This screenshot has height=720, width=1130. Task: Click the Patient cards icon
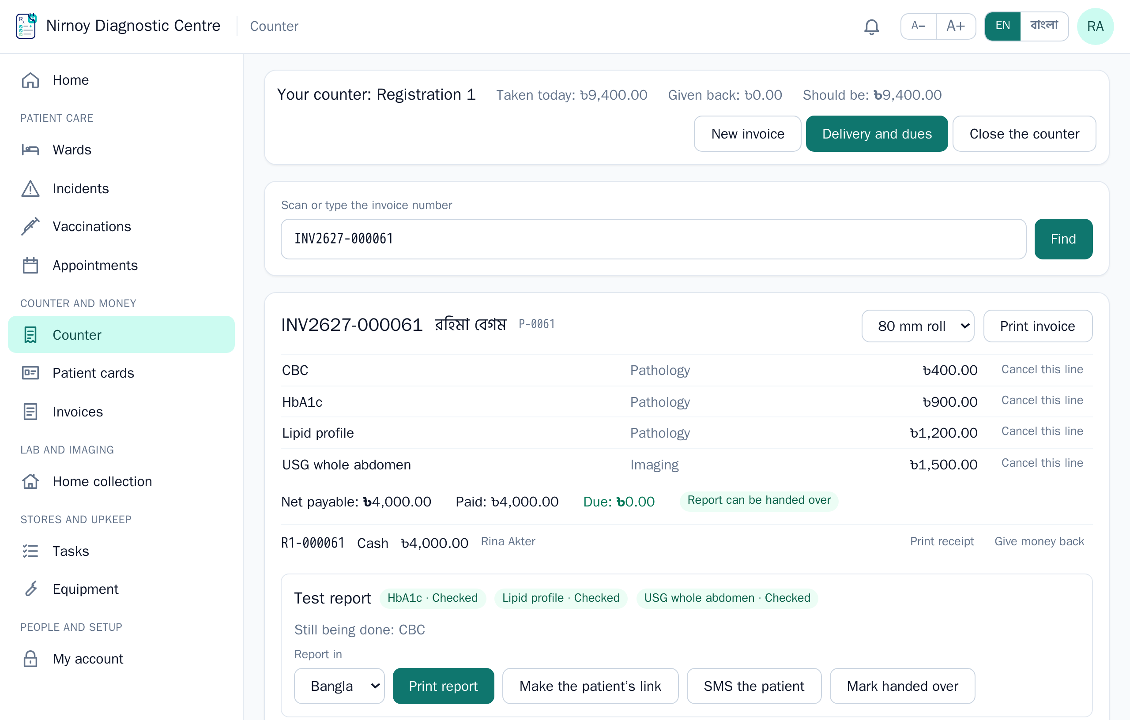pos(30,373)
